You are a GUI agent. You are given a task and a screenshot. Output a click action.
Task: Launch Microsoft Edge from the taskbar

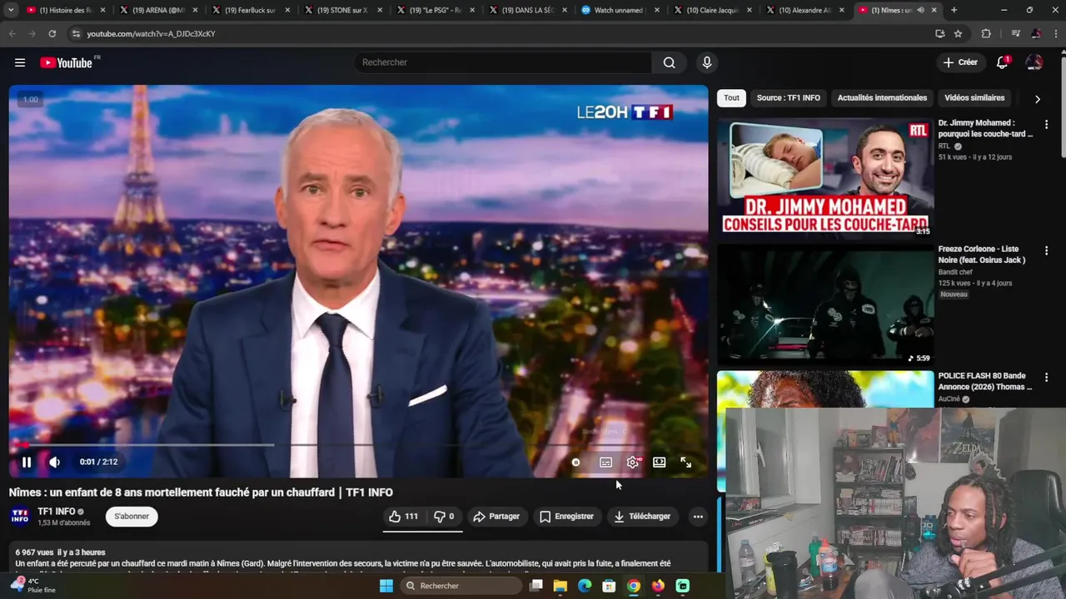click(585, 586)
